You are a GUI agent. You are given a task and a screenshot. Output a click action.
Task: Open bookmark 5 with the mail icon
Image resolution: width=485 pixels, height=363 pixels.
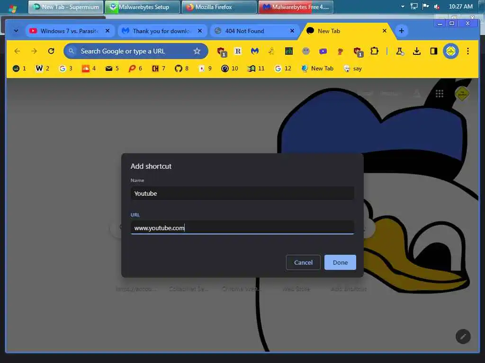(112, 69)
